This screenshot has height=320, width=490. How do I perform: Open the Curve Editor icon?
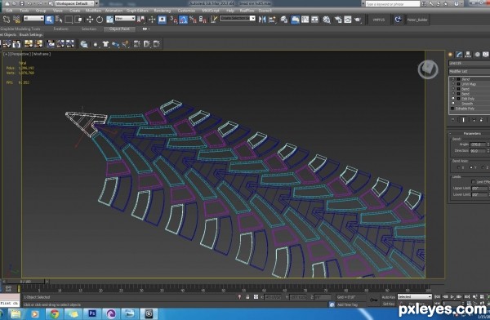coord(305,20)
